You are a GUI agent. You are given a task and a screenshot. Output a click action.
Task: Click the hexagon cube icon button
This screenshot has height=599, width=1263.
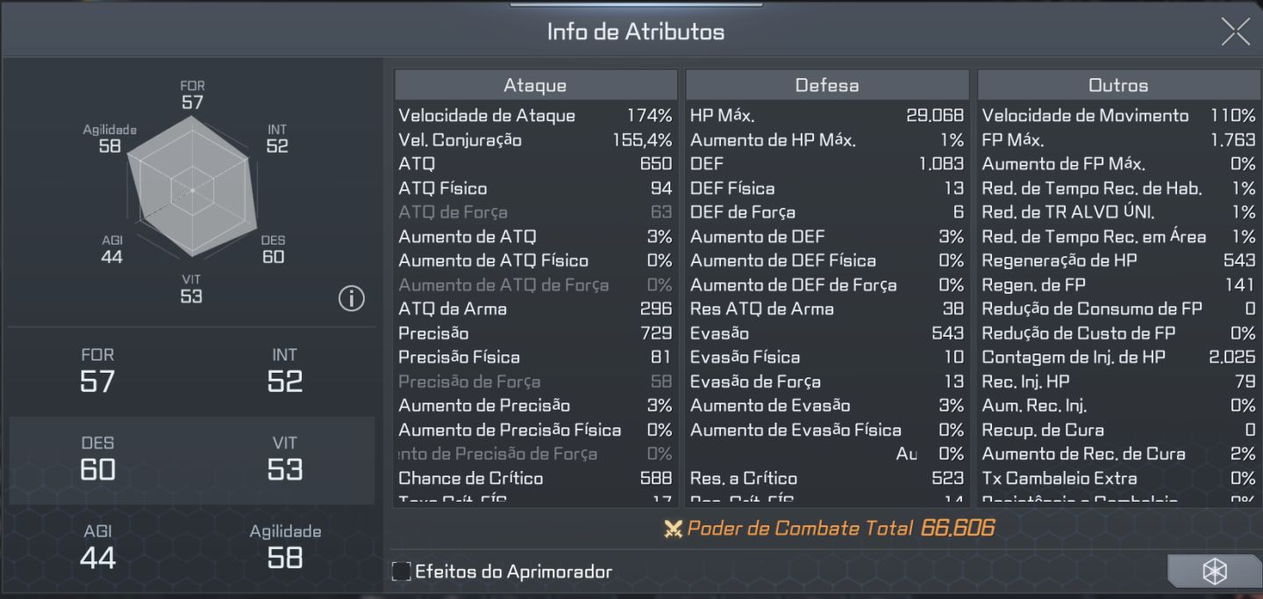pyautogui.click(x=1214, y=572)
